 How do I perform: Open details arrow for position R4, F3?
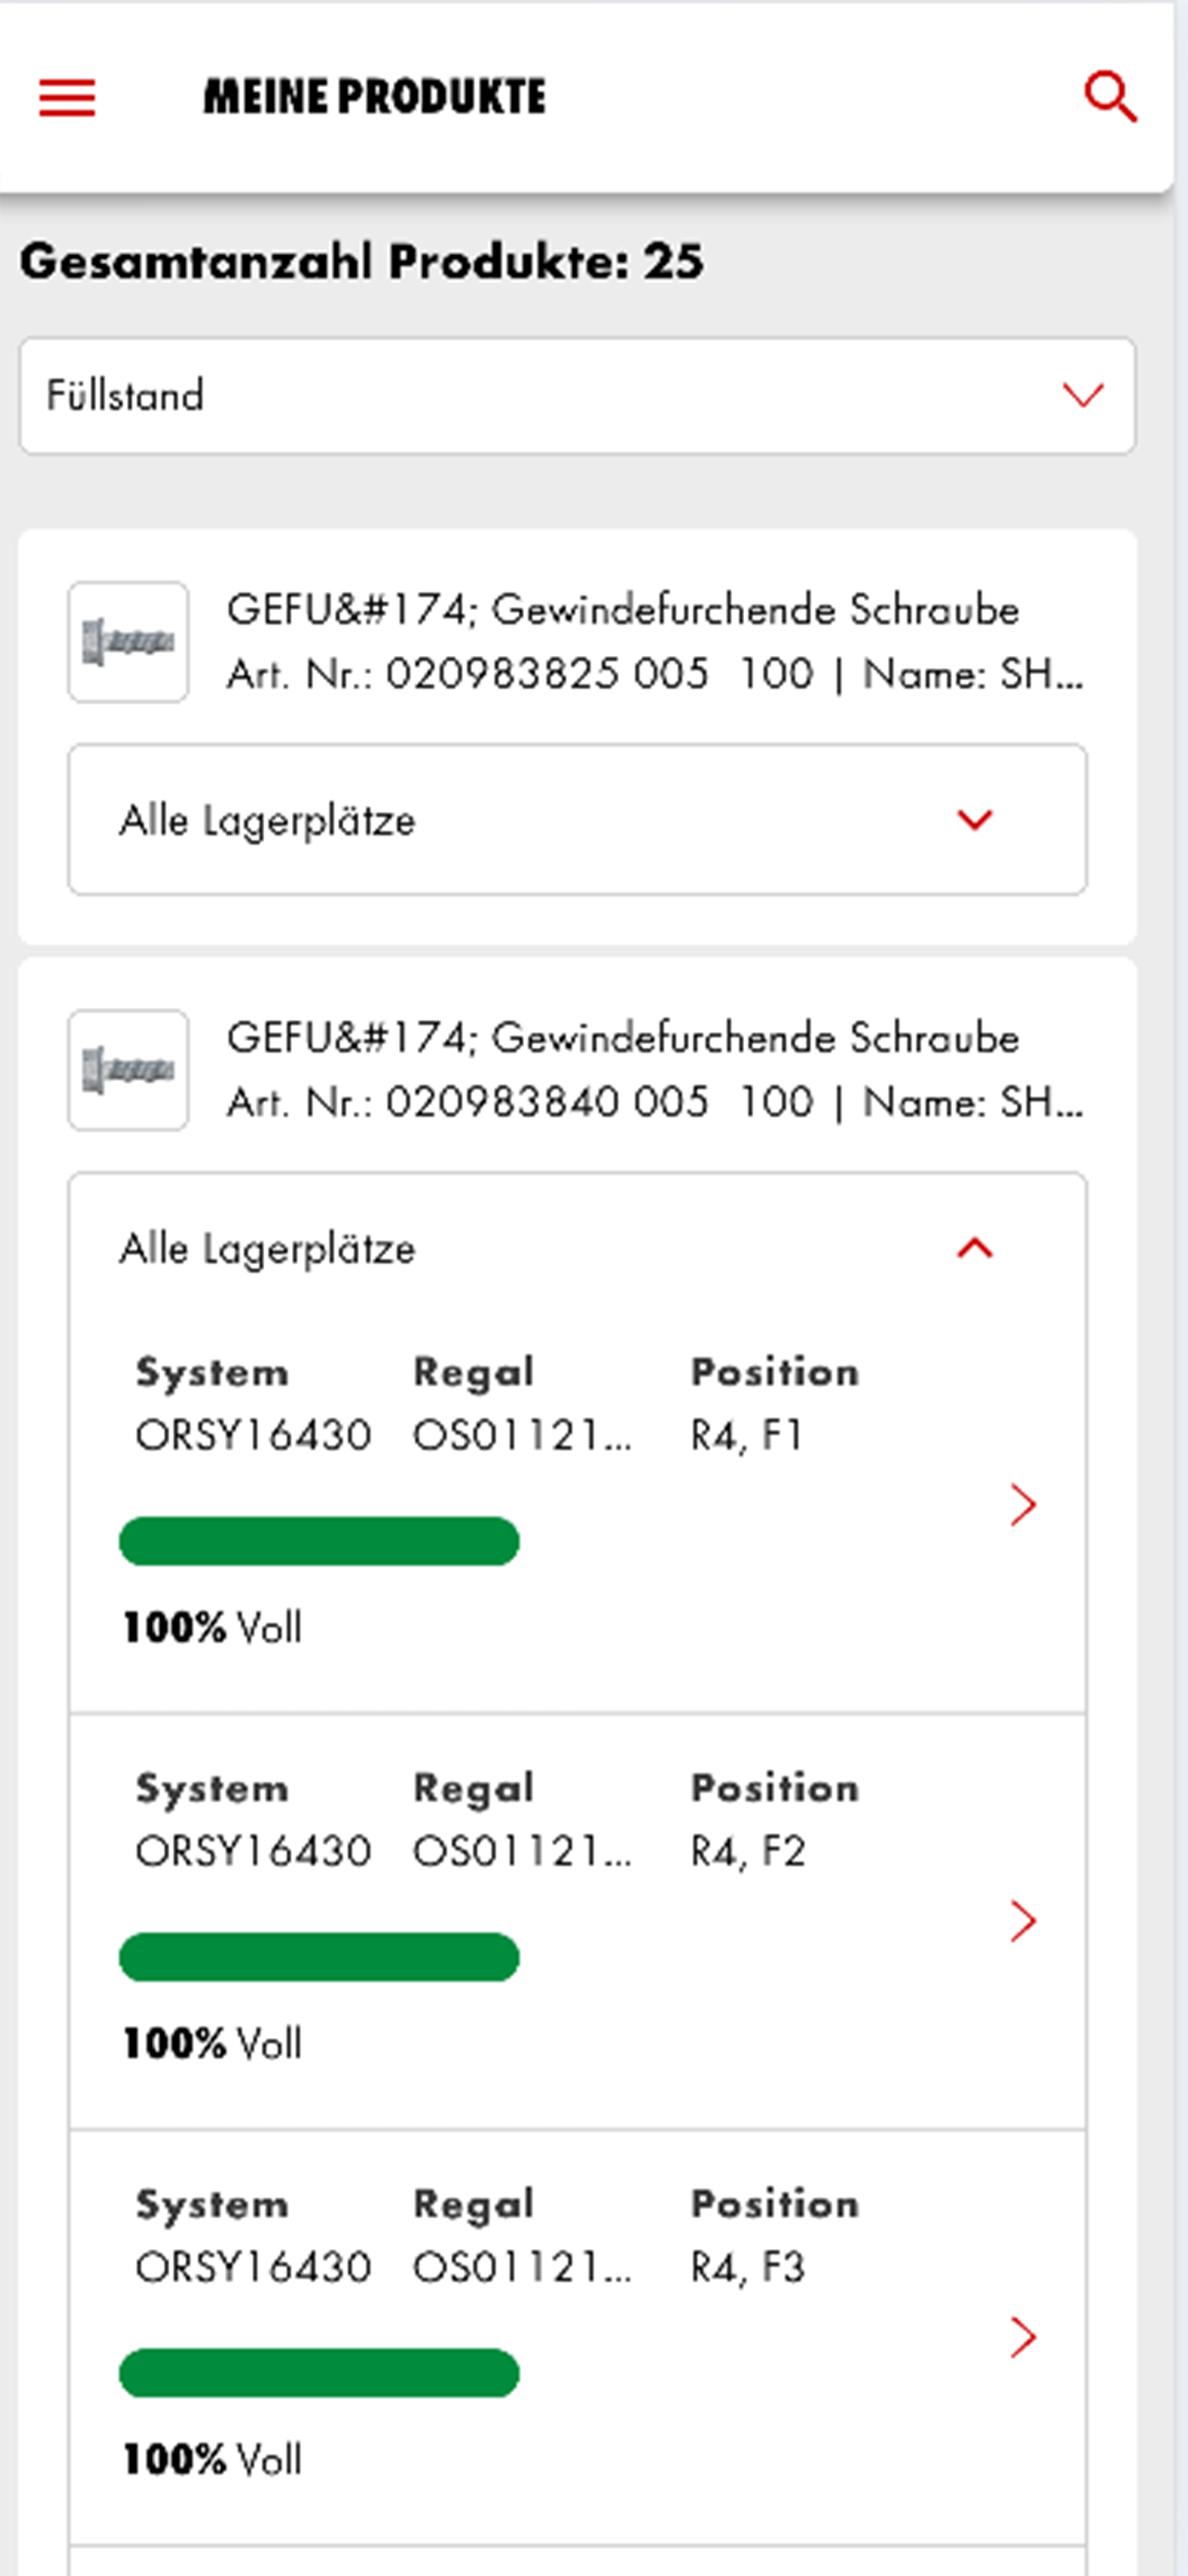tap(1022, 2336)
